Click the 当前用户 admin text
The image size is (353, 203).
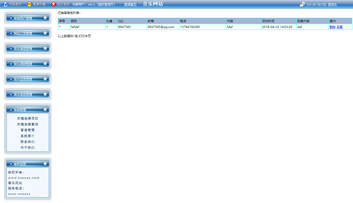tap(94, 5)
